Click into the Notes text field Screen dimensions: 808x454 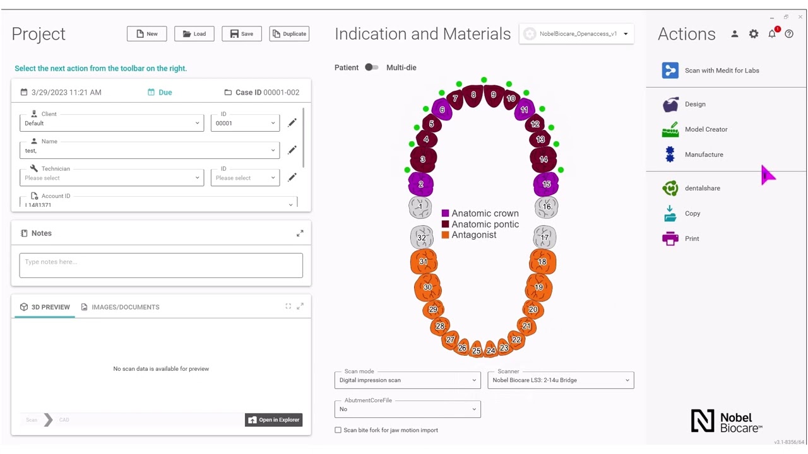(x=161, y=265)
